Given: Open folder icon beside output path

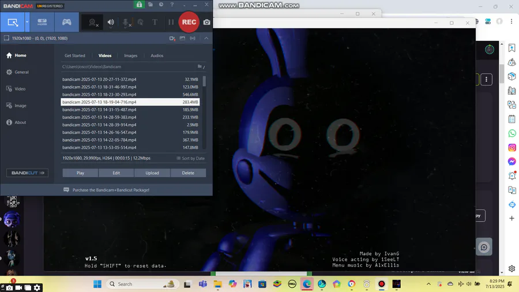Looking at the screenshot, I should [200, 66].
